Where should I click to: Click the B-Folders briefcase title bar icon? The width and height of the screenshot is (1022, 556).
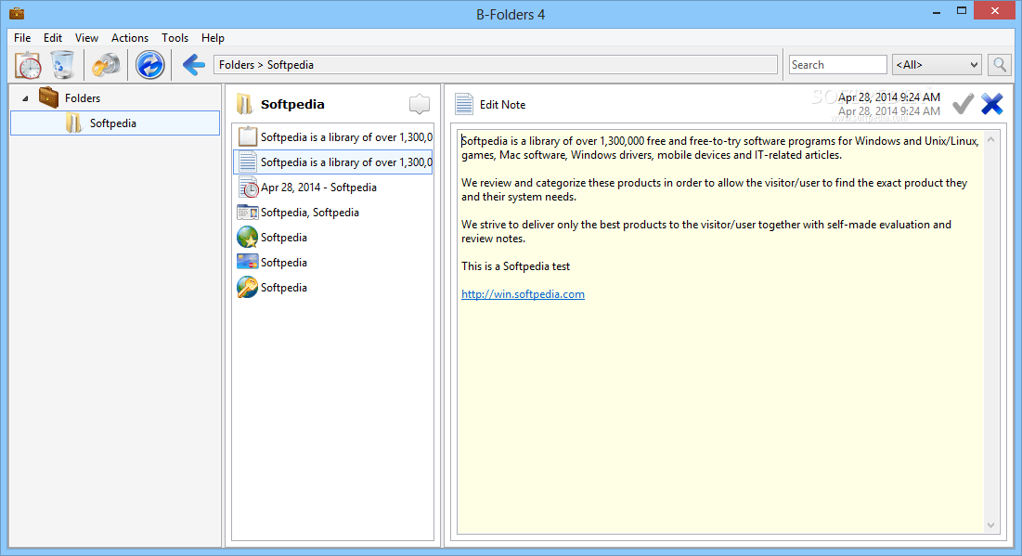point(17,13)
